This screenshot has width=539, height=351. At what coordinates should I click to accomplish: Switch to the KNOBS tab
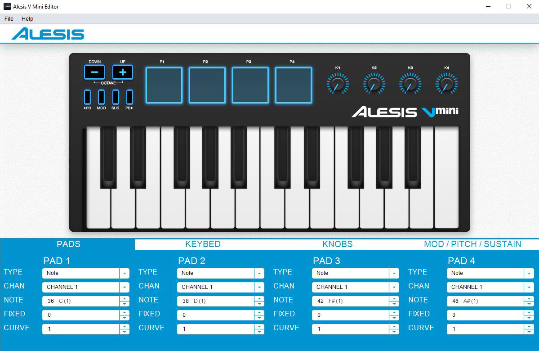click(x=337, y=244)
